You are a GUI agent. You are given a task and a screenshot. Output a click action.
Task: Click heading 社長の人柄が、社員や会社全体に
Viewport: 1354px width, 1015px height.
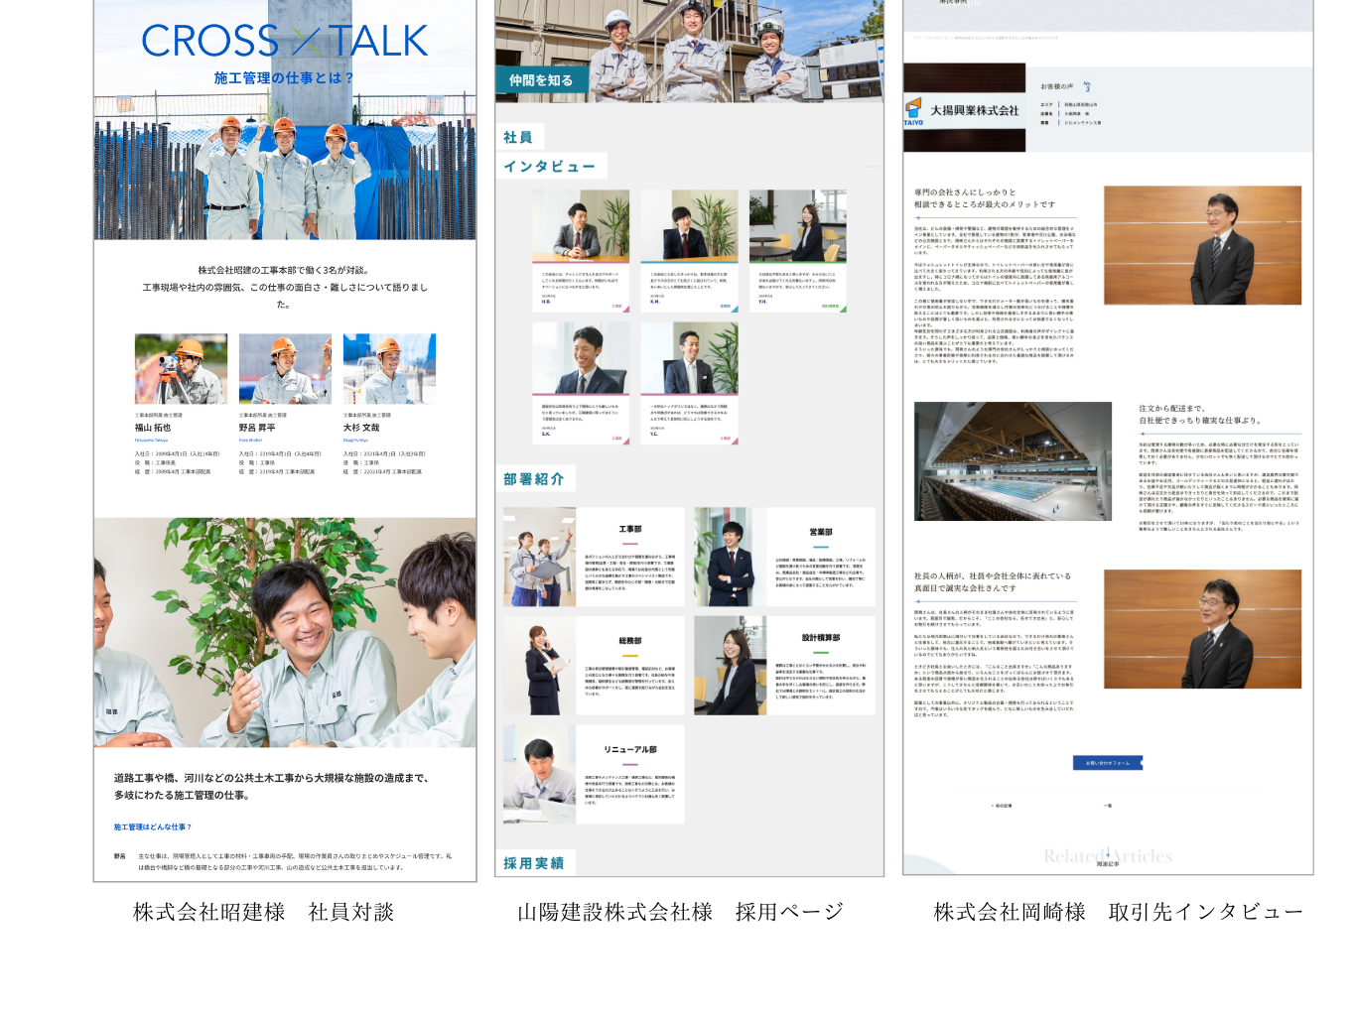click(x=993, y=581)
